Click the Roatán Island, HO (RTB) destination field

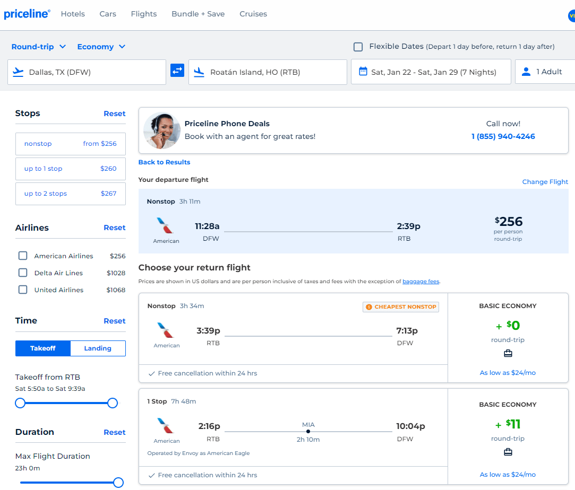tap(268, 72)
